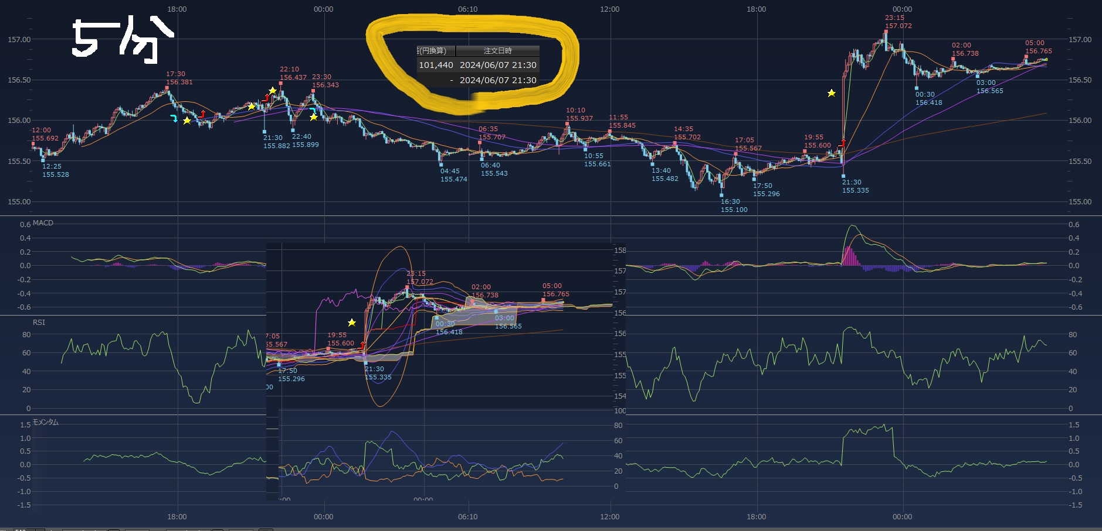Click the 06:10 time label on top axis

click(x=467, y=9)
